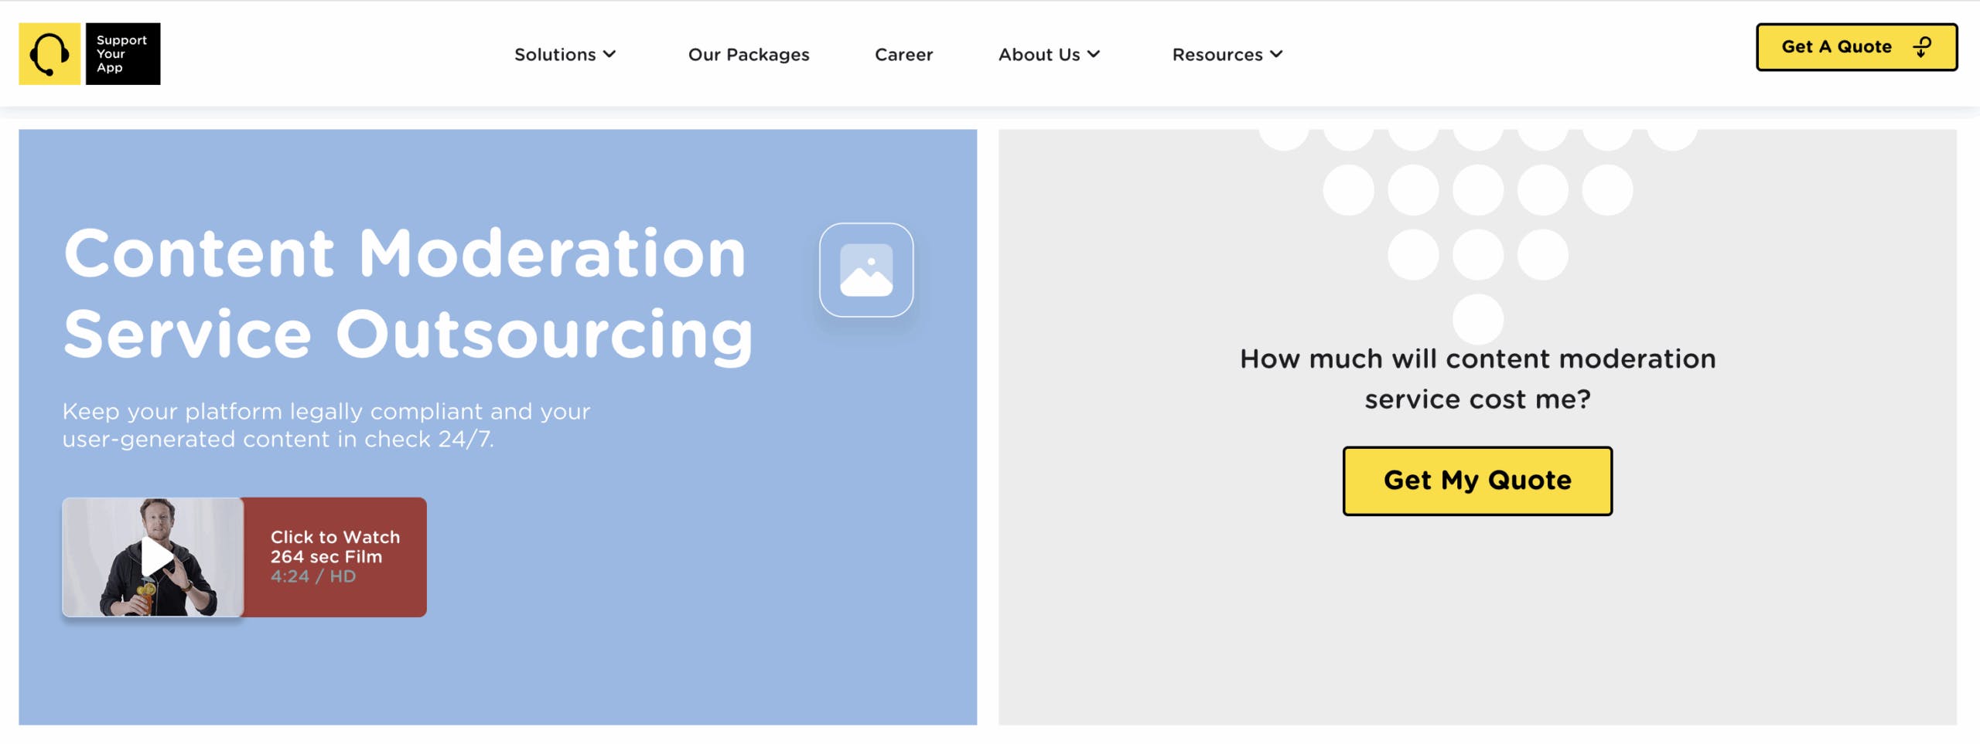Click the Content Moderation Service Outsourcing heading
This screenshot has width=1980, height=744.
coord(408,294)
